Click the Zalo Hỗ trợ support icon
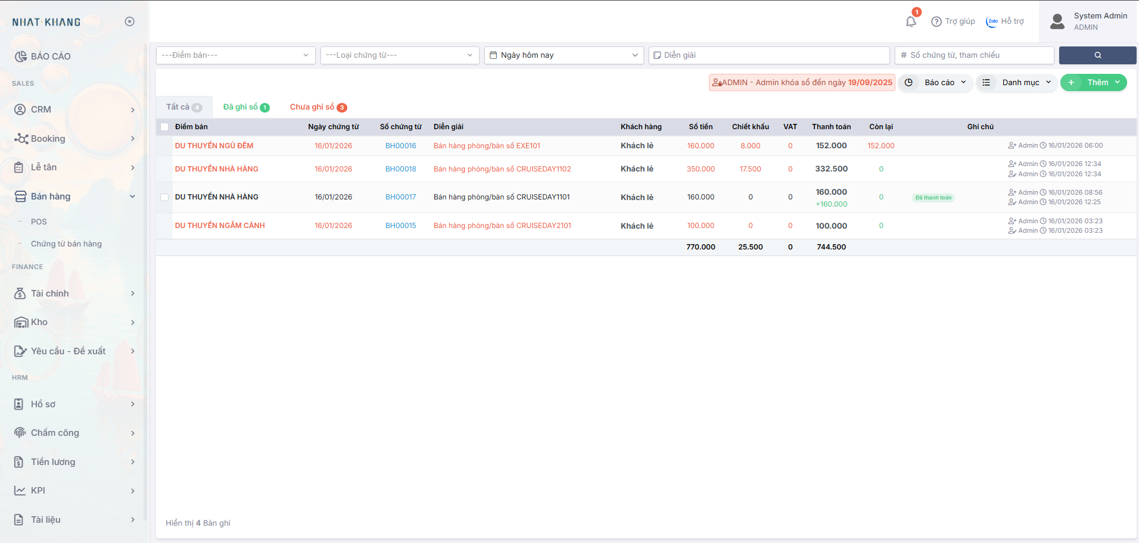The image size is (1139, 543). [992, 21]
